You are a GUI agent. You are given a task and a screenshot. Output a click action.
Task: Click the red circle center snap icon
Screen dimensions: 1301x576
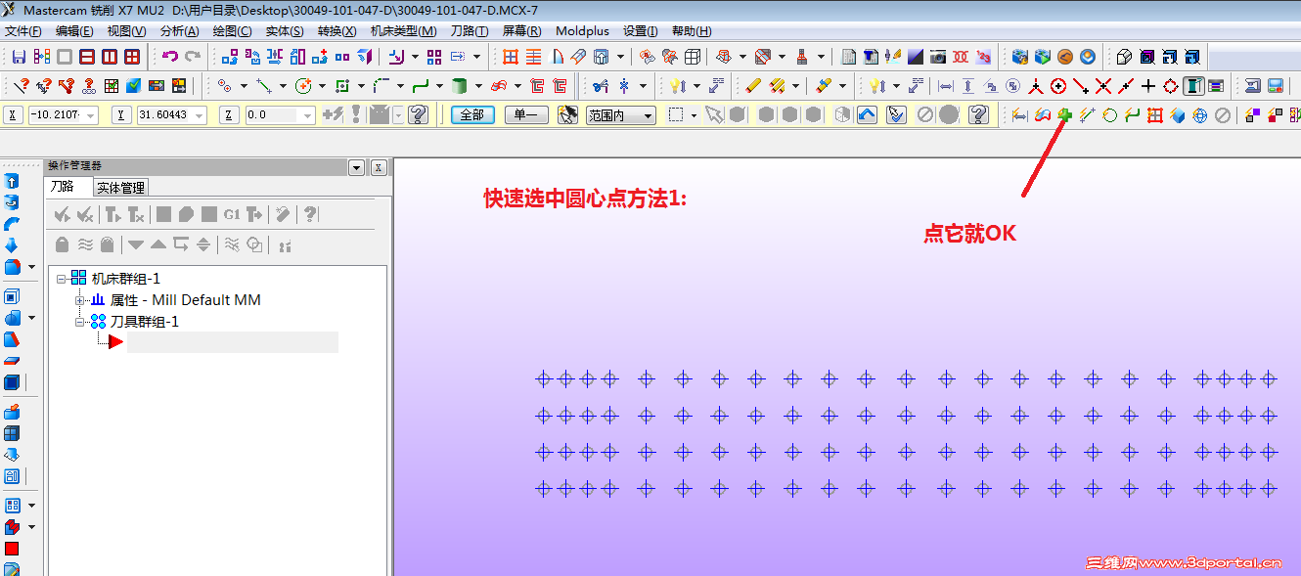click(x=1058, y=86)
